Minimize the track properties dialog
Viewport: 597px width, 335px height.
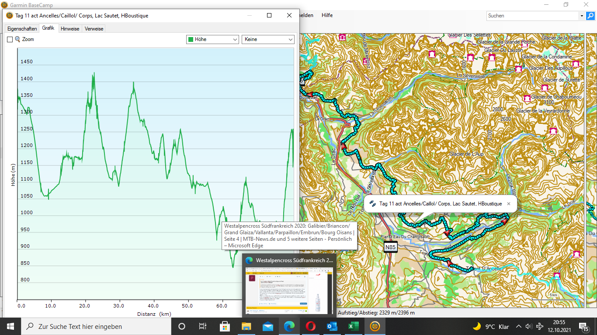[x=250, y=15]
